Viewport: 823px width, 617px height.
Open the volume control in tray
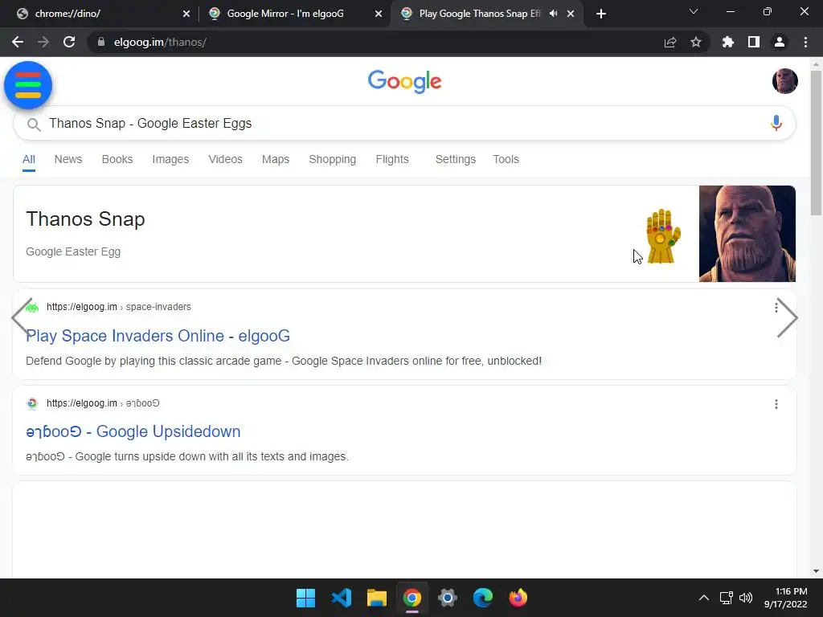(x=746, y=598)
